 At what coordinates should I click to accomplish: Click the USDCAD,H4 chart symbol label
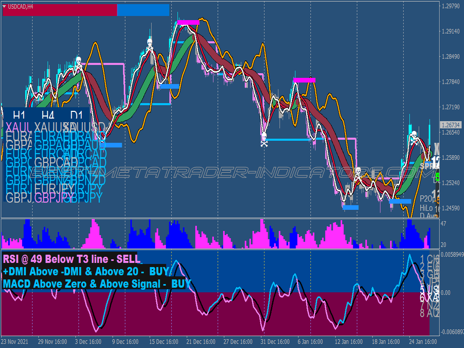(21, 7)
